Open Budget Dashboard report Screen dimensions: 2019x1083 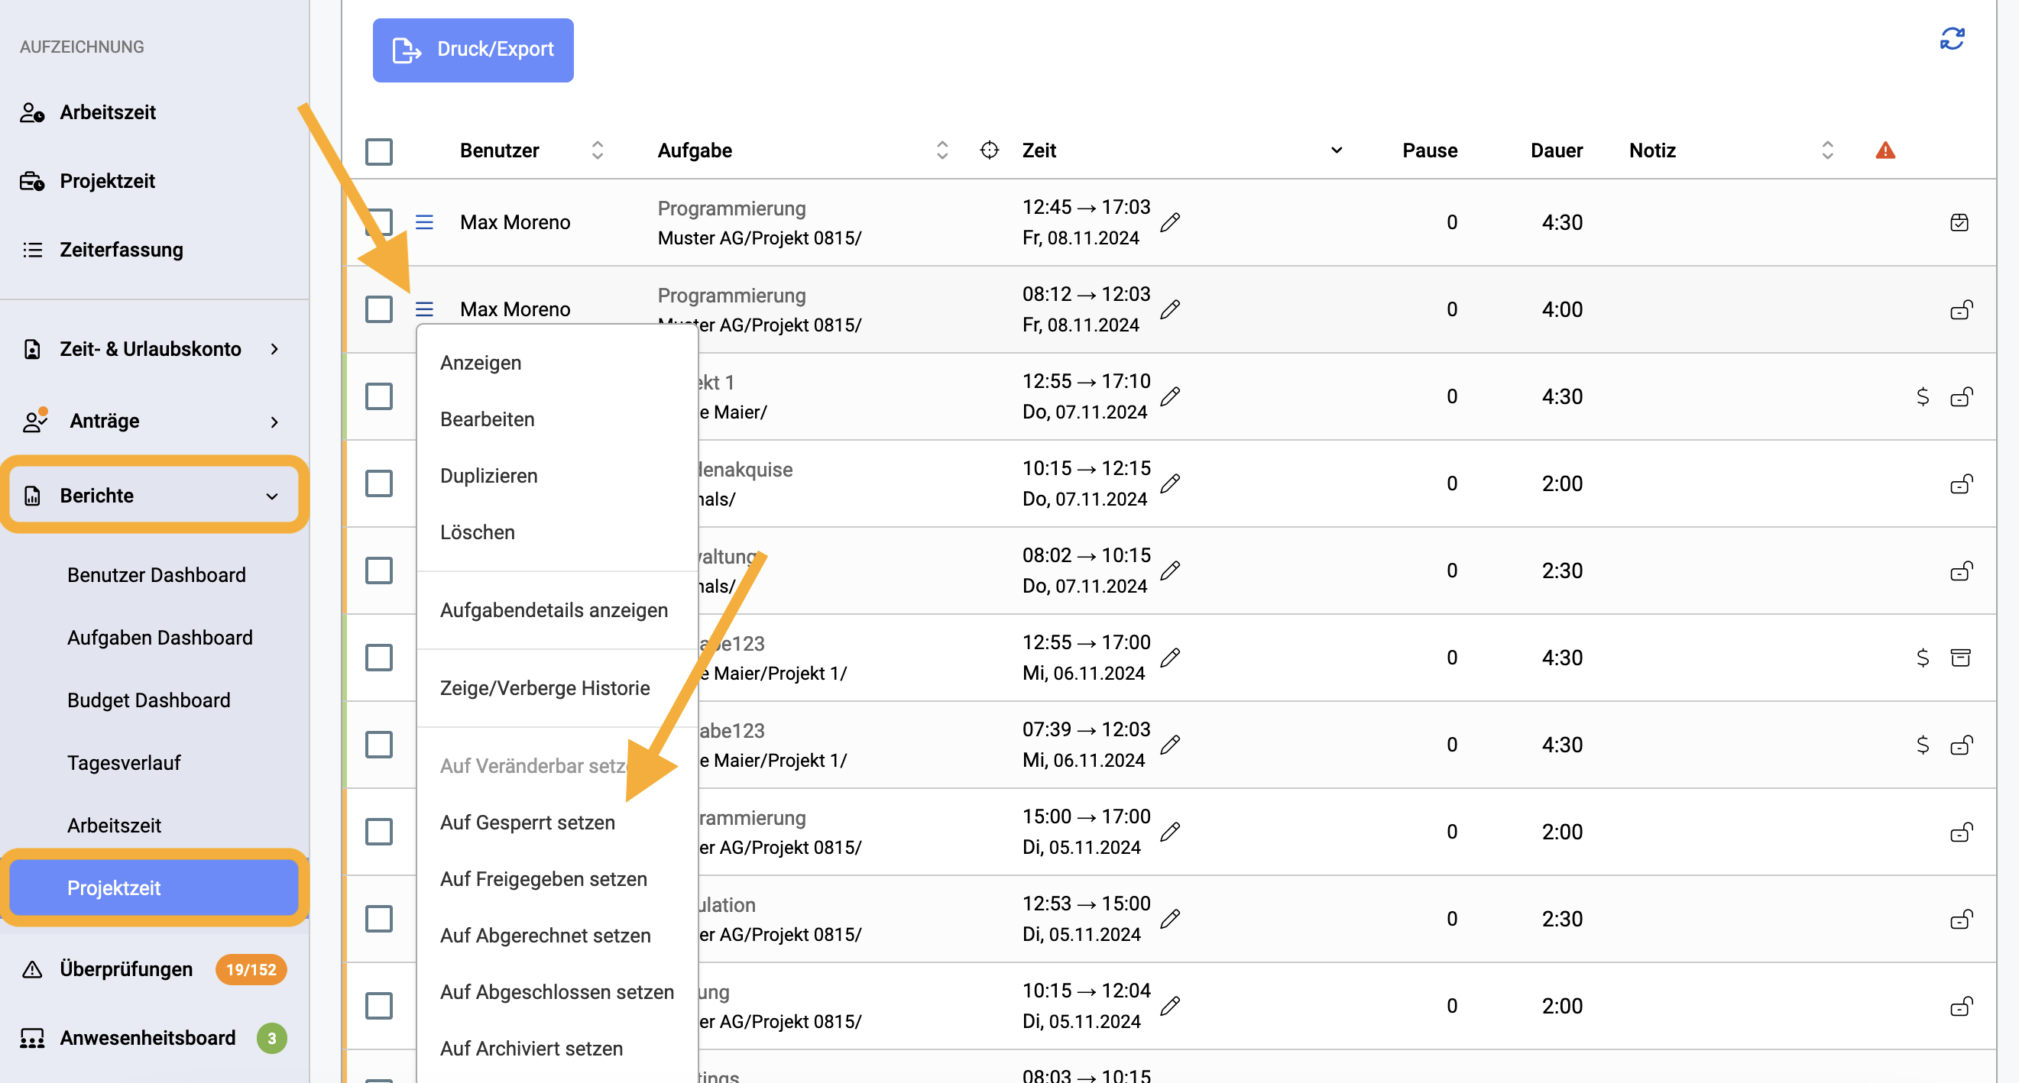pos(149,700)
